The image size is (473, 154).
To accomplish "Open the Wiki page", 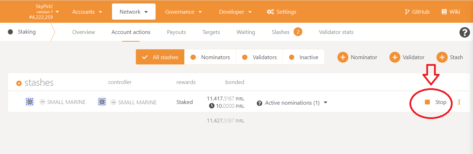I will click(451, 12).
